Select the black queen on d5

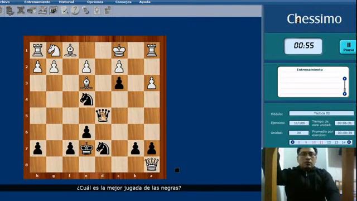[x=103, y=116]
